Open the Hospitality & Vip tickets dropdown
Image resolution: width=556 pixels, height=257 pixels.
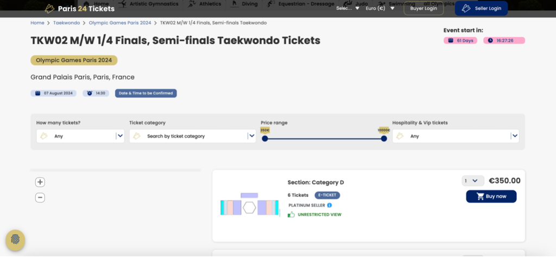coord(456,136)
